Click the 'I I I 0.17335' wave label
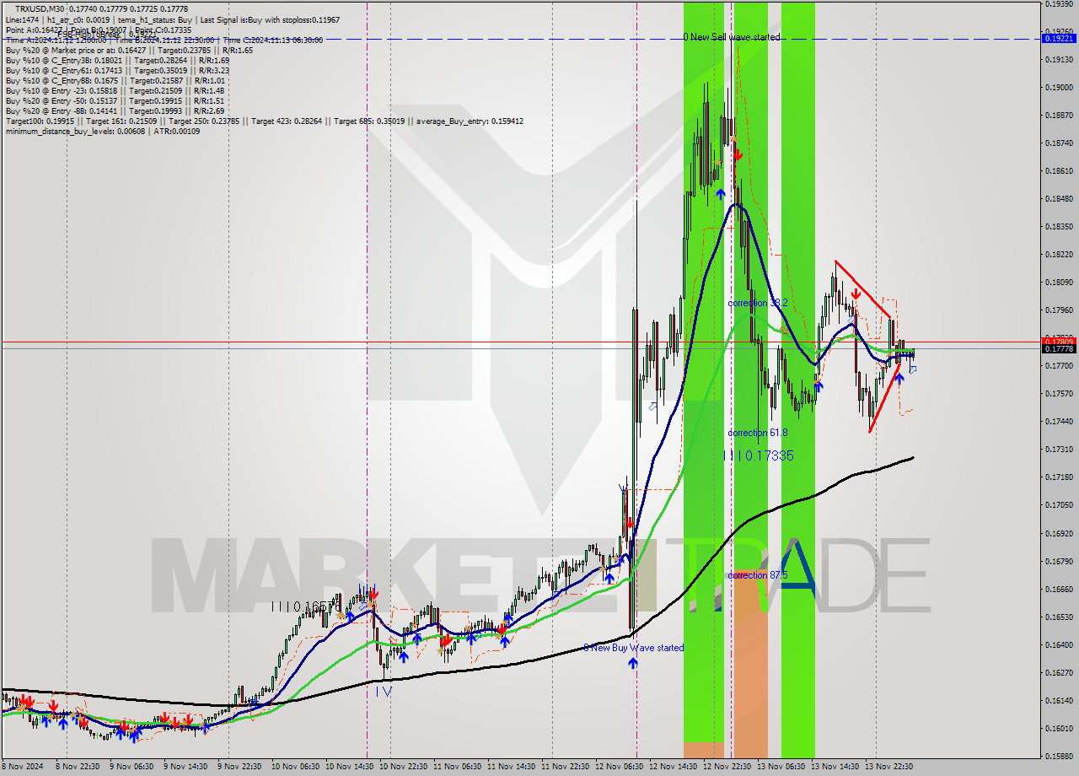The image size is (1079, 776). coord(759,455)
